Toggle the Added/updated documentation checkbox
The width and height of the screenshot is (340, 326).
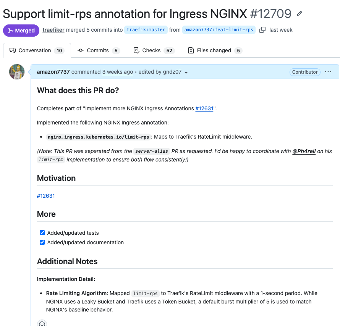coord(42,242)
